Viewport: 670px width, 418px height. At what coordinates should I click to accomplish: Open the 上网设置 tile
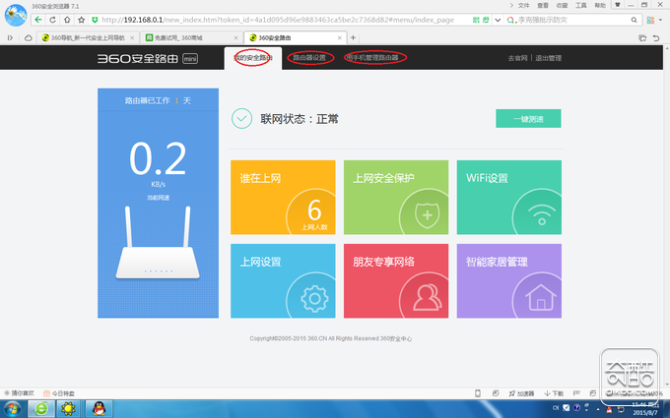coord(283,280)
